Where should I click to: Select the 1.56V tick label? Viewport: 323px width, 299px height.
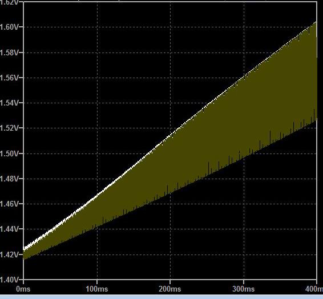pos(9,78)
